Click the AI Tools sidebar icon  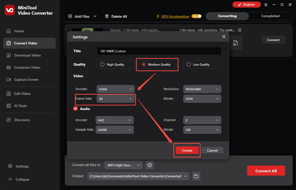point(9,106)
